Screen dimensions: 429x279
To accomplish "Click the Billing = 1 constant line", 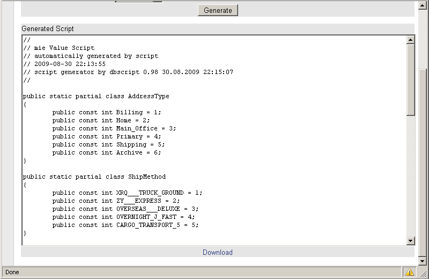I will 107,113.
